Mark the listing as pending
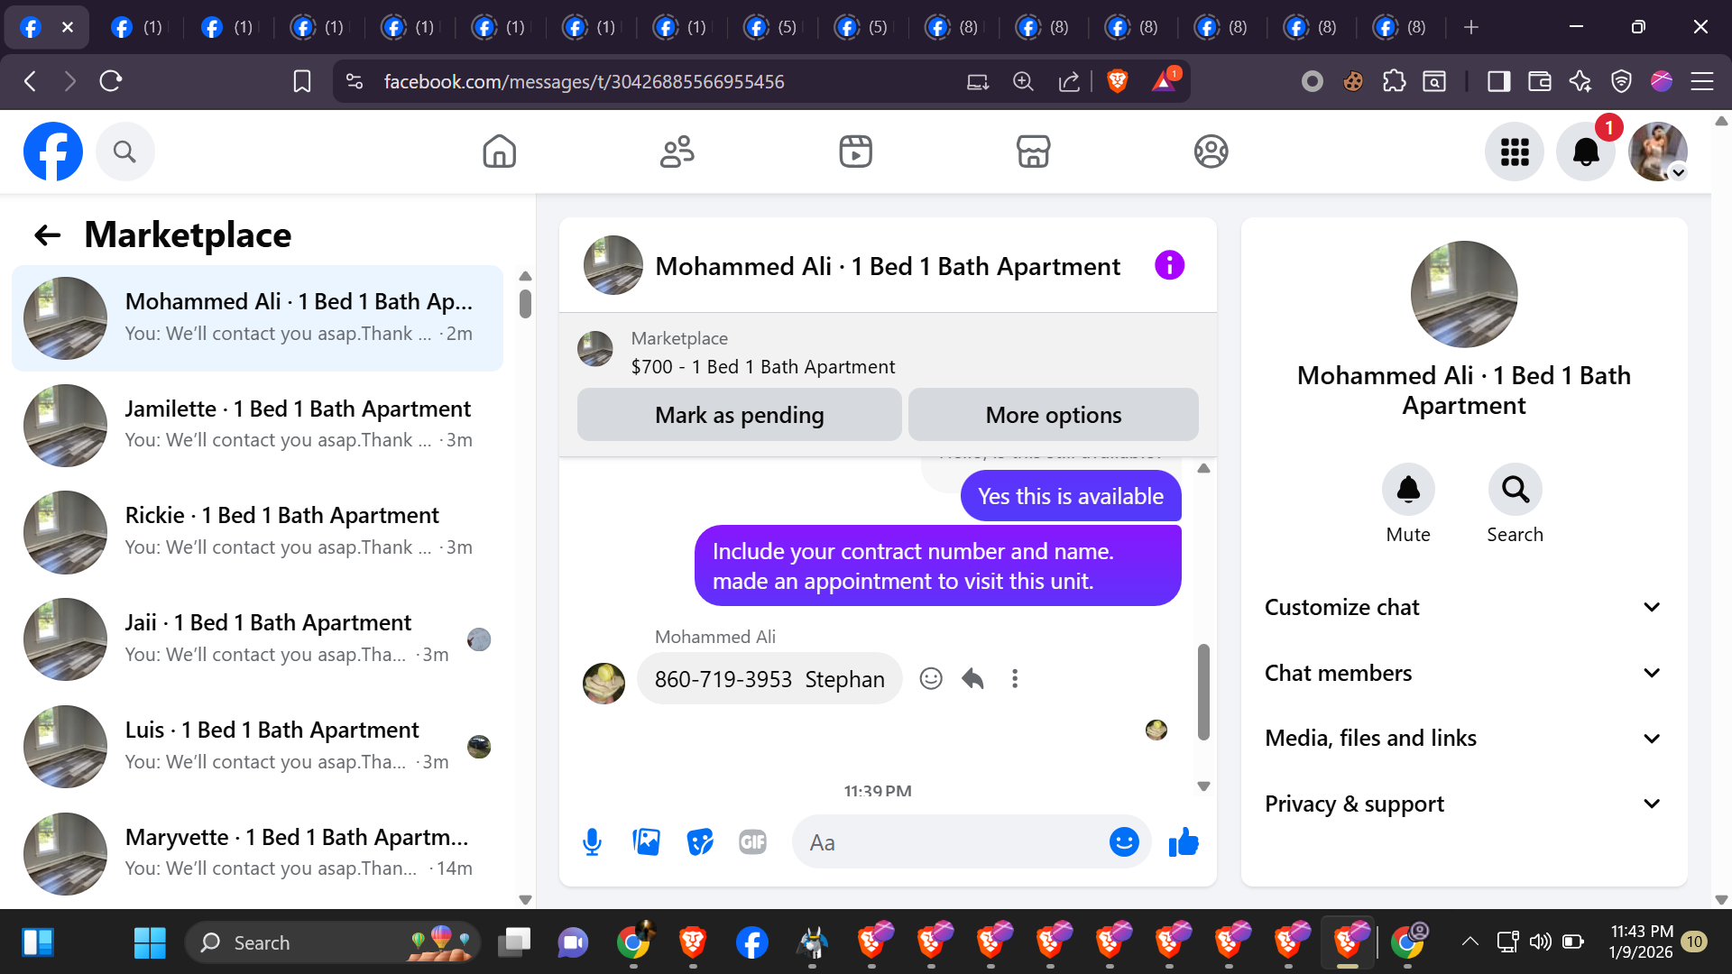 pyautogui.click(x=739, y=415)
